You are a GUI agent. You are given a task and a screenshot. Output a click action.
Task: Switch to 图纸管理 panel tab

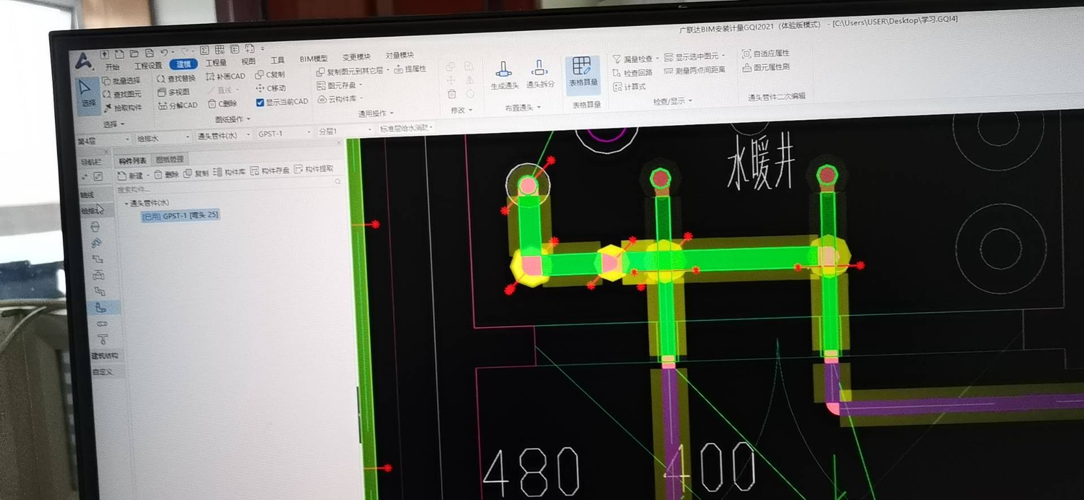point(169,160)
